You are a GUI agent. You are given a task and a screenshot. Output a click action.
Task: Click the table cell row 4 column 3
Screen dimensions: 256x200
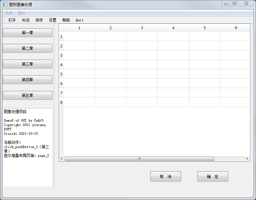point(142,65)
